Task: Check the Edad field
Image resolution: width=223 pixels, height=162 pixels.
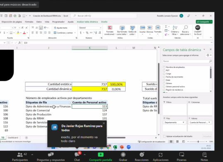Action: [x=164, y=80]
